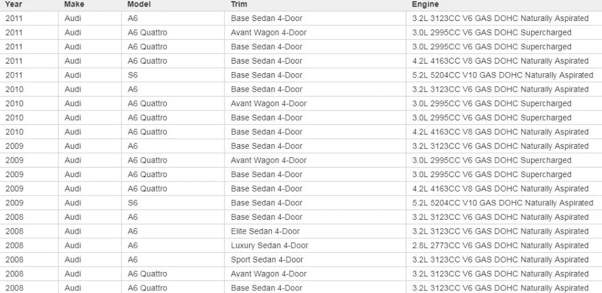Image resolution: width=602 pixels, height=293 pixels.
Task: Click the 2011 A6 Base Sedan trim cell
Action: (315, 19)
